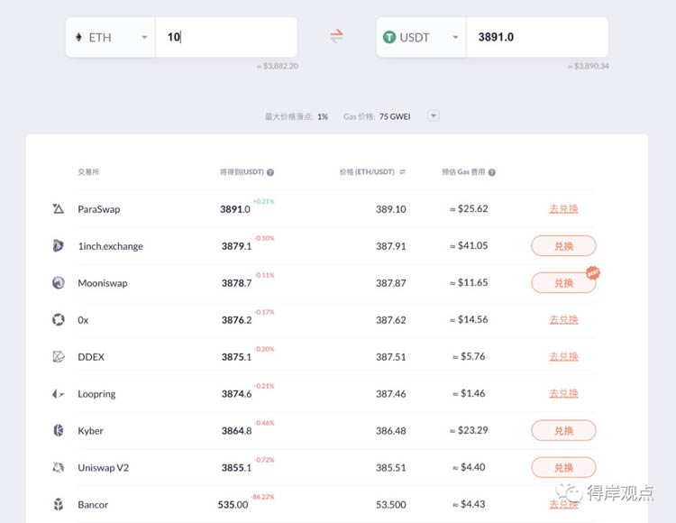Viewport: 676px width, 523px height.
Task: Click the 0x exchange logo icon
Action: coord(59,320)
